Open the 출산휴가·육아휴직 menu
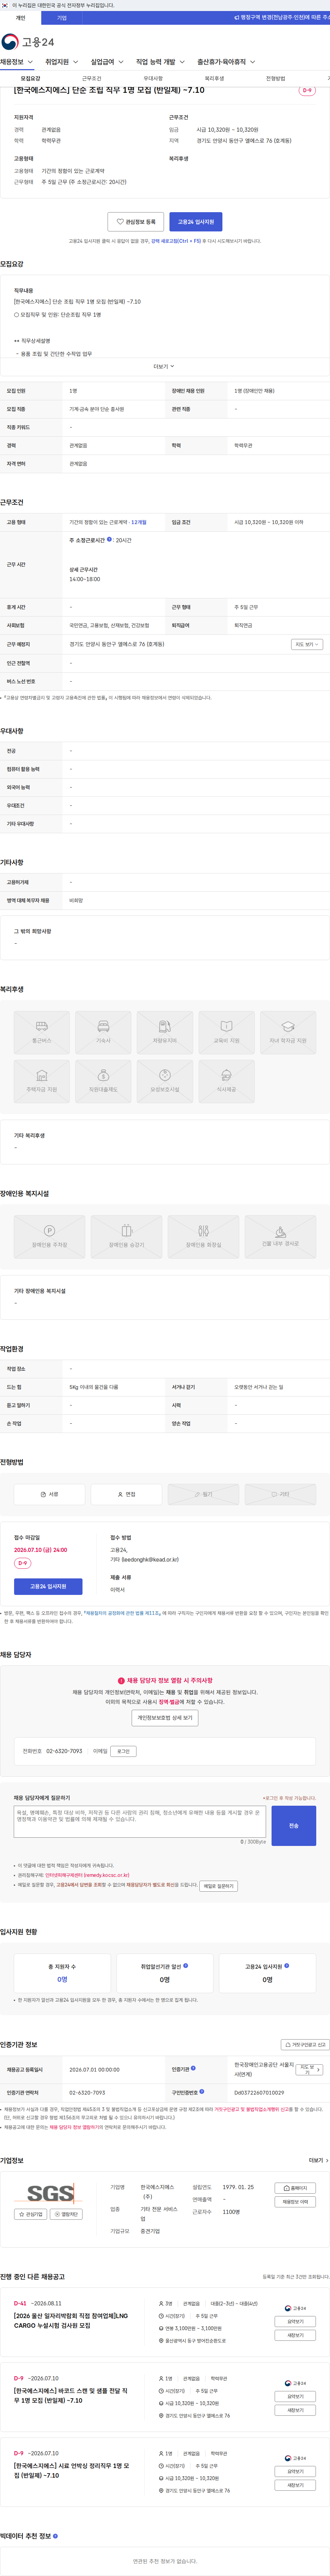The height and width of the screenshot is (2576, 330). coord(225,62)
